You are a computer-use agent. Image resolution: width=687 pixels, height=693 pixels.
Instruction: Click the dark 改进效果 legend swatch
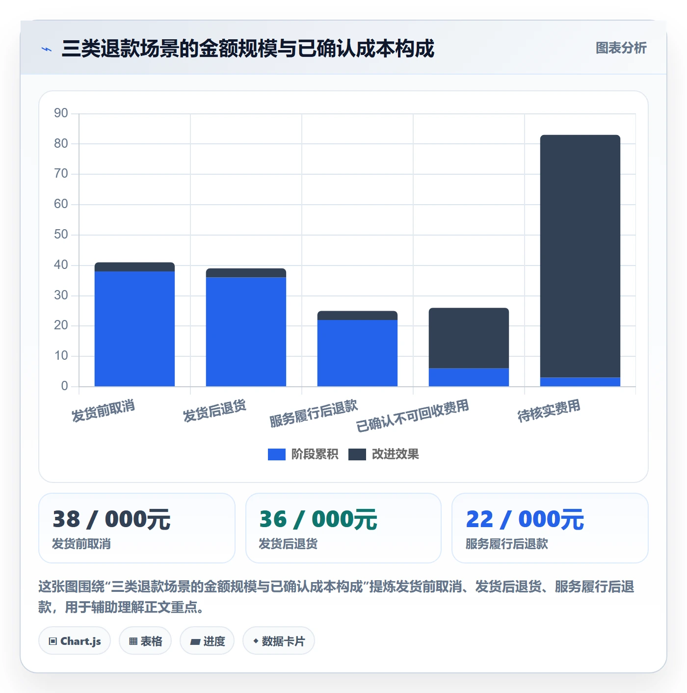point(357,454)
